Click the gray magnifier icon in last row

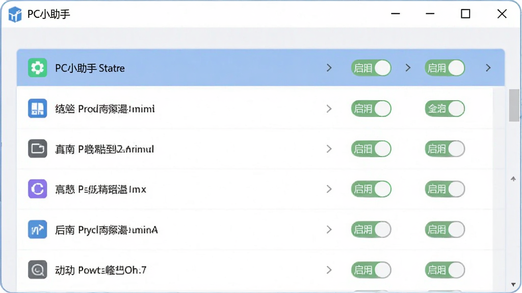tap(37, 270)
